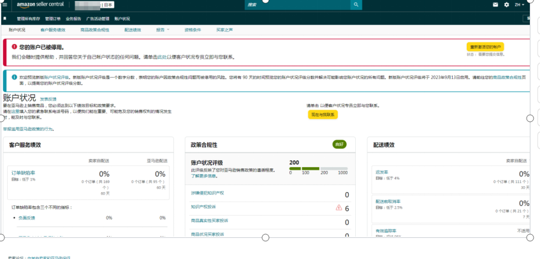The height and width of the screenshot is (259, 540).
Task: Open 业务报告 shortcut
Action: [73, 18]
